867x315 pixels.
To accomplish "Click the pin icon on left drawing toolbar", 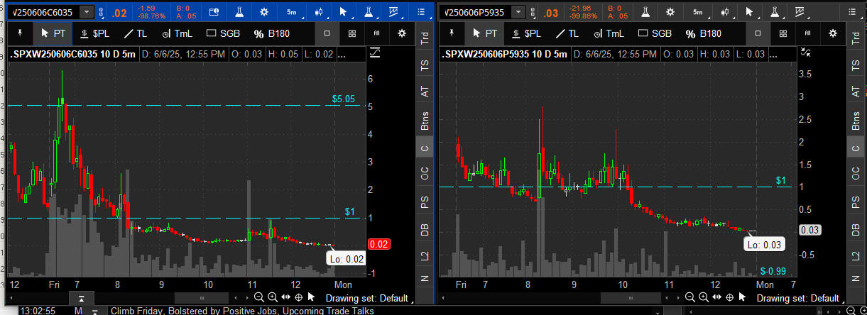I will [x=18, y=33].
